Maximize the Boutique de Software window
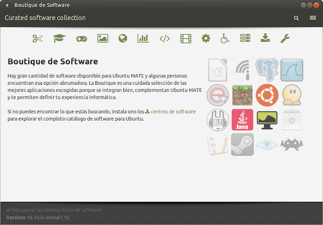323x225 pixels. click(309, 5)
